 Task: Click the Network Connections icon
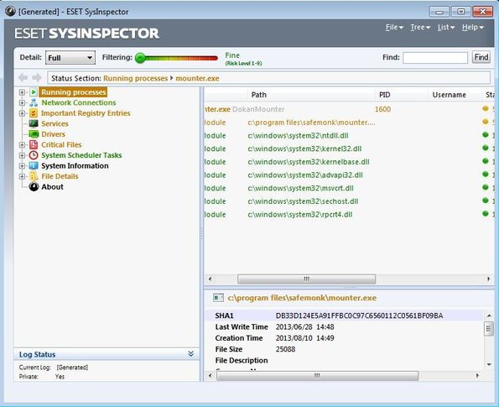[x=34, y=102]
